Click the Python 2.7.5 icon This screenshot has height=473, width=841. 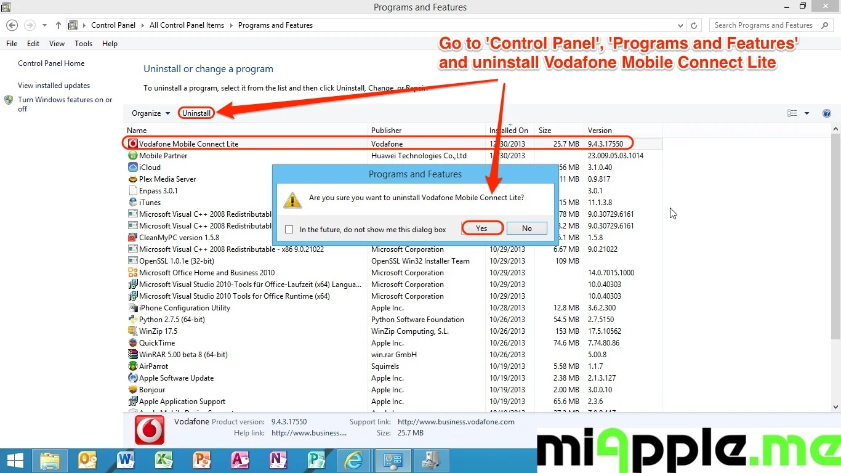pos(132,320)
